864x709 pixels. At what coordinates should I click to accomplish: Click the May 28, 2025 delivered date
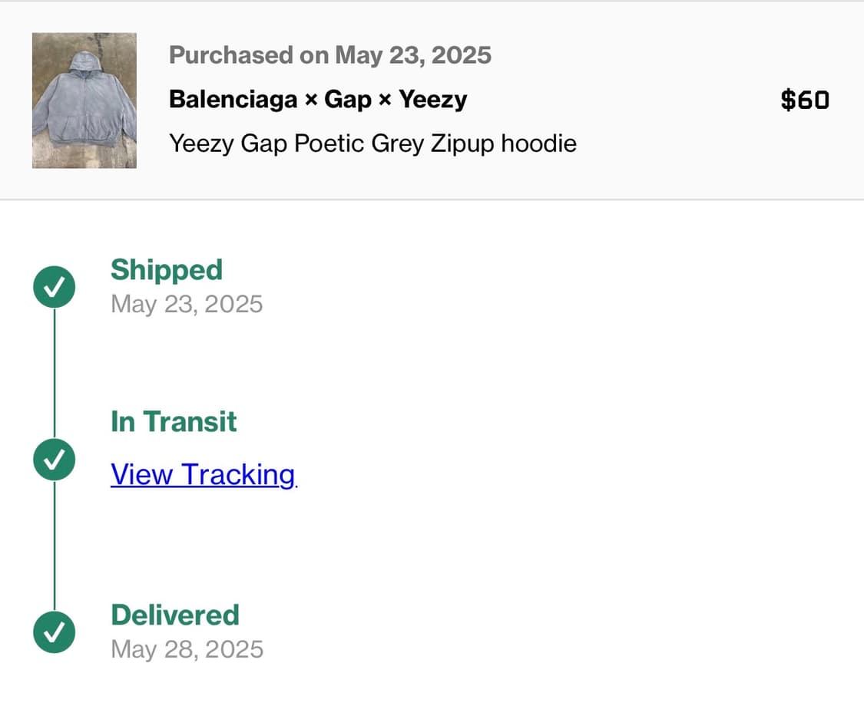pos(187,649)
